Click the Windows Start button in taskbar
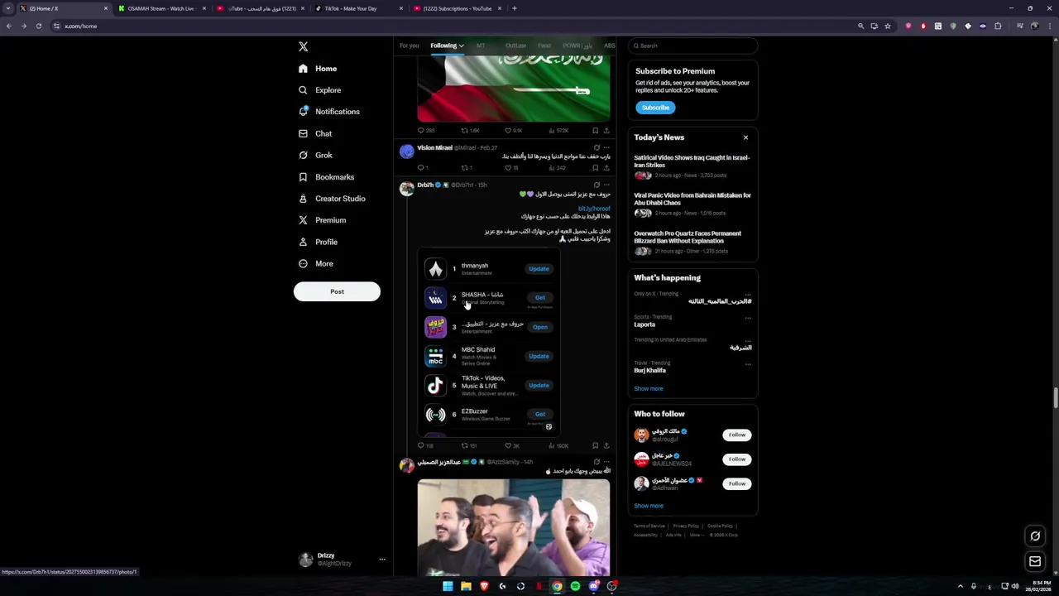1059x596 pixels. point(448,586)
